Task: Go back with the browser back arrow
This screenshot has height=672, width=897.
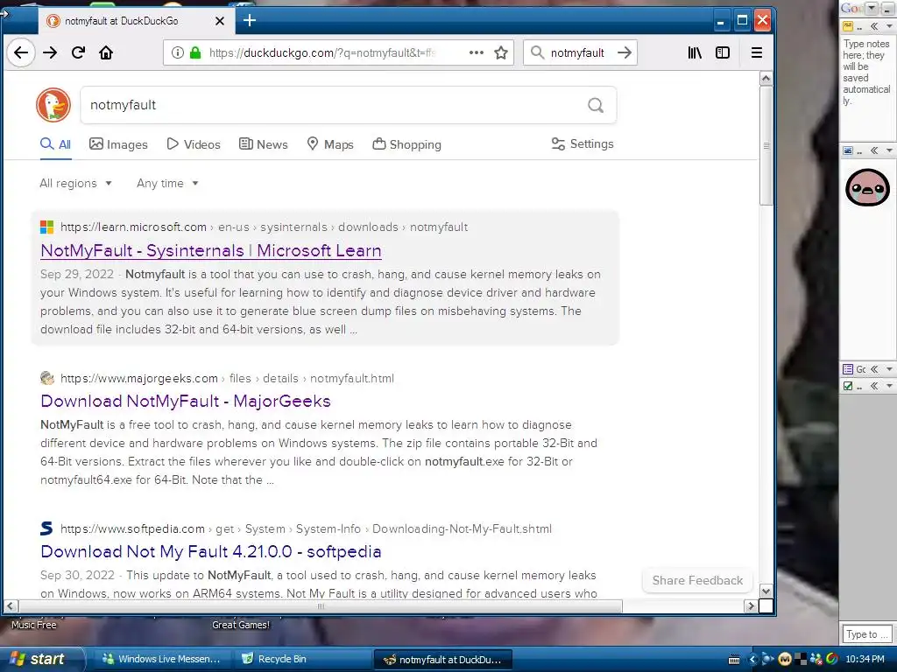Action: (21, 52)
